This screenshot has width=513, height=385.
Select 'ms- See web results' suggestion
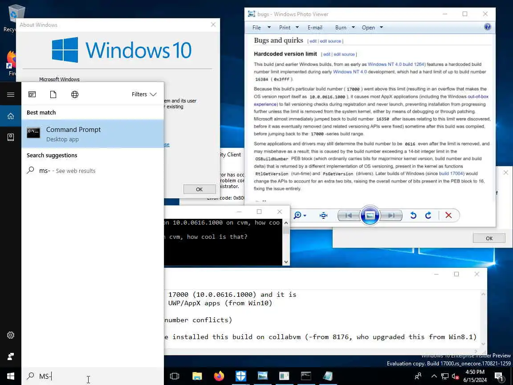[93, 171]
